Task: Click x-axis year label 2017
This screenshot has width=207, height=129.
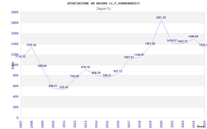Action: coord(129,124)
